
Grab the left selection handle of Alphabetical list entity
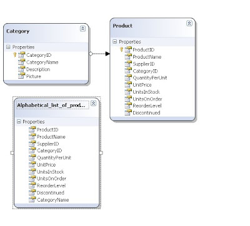click(12, 153)
